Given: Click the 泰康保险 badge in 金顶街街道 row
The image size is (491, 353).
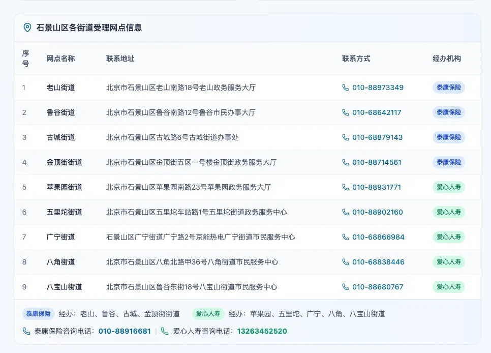Looking at the screenshot, I should [448, 162].
